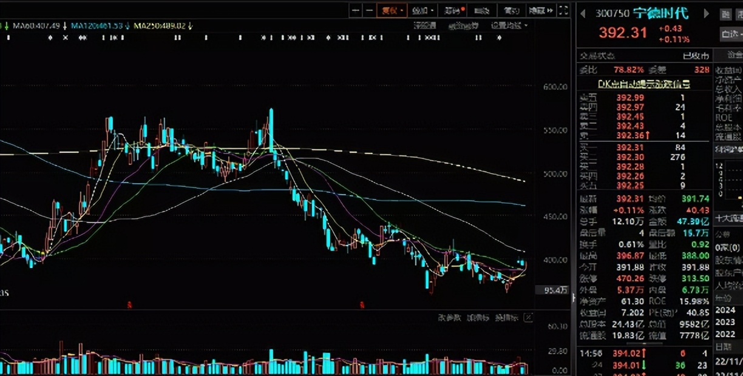Click the toolbar button left of 隐藏
The height and width of the screenshot is (376, 743).
(x=512, y=10)
